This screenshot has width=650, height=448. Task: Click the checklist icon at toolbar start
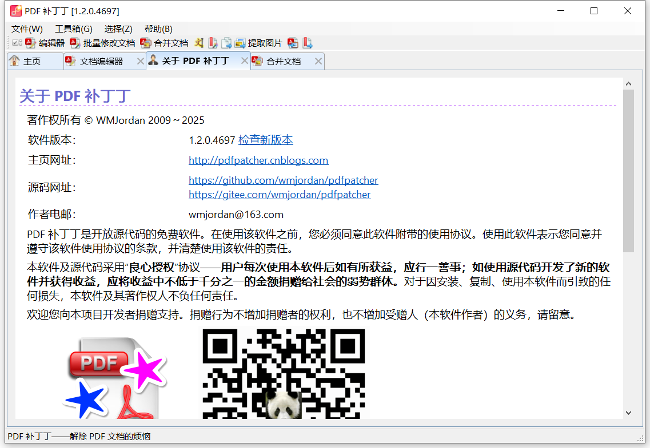click(x=17, y=43)
